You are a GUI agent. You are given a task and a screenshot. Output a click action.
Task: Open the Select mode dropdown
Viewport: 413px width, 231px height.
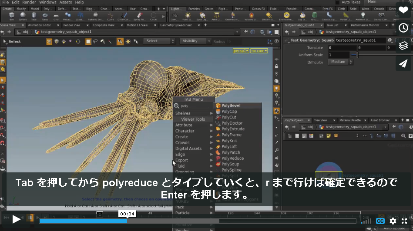[159, 41]
